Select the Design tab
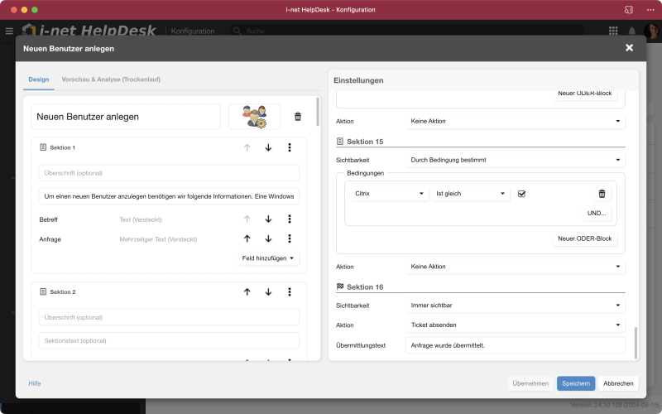This screenshot has height=414, width=662. pos(39,79)
